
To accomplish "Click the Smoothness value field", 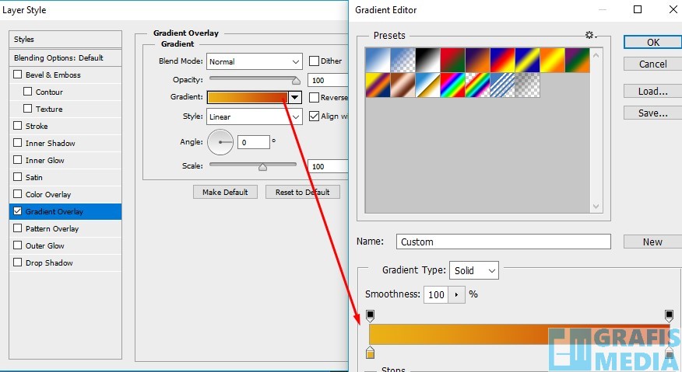I will pyautogui.click(x=436, y=295).
